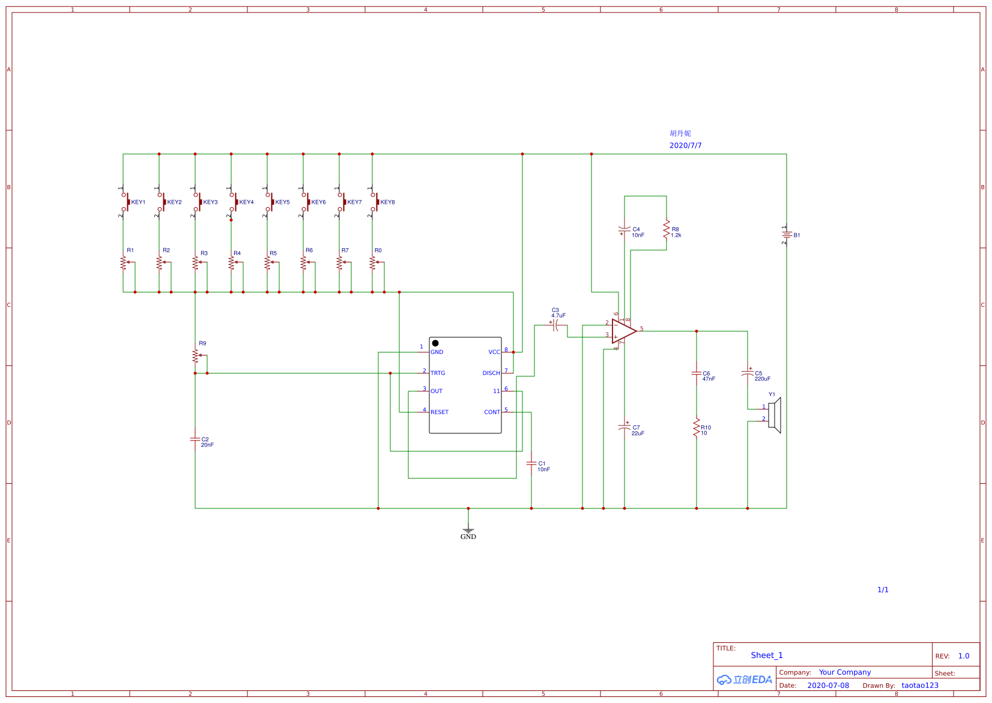Select the KEY4 pushbutton switch symbol
This screenshot has height=703, width=992.
pyautogui.click(x=233, y=202)
